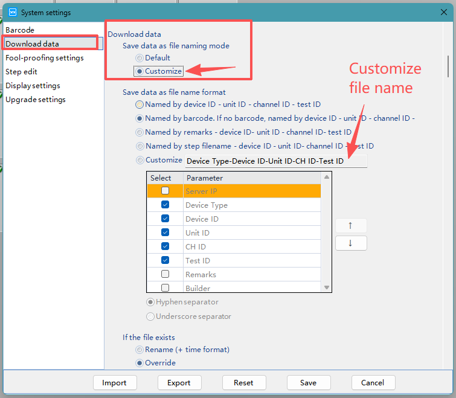
Task: Check the Remarks checkbox
Action: 165,274
